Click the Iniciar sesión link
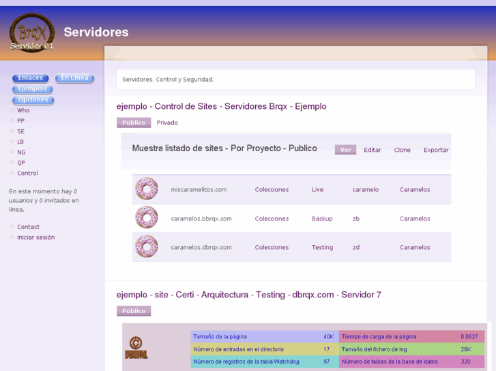 35,238
